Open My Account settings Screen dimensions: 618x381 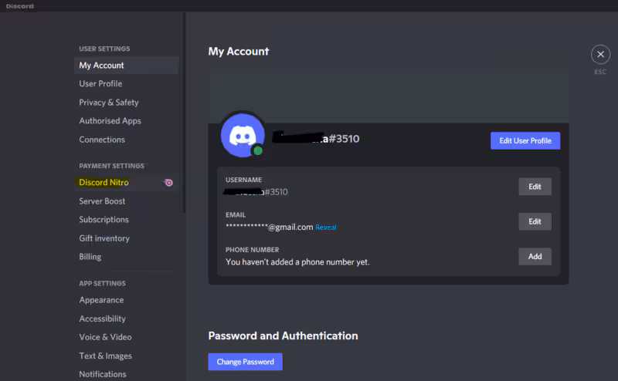[101, 66]
